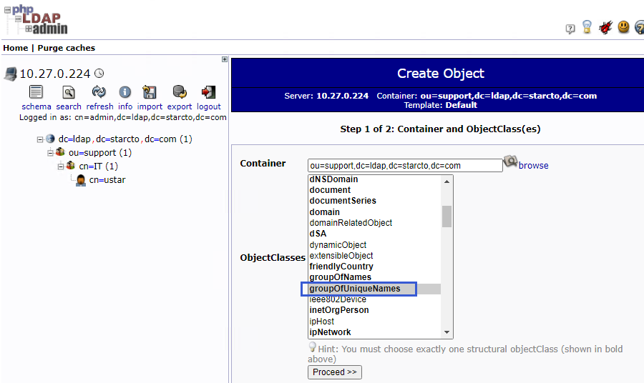Click the magnifier icon beside browse
The height and width of the screenshot is (383, 644).
(510, 161)
